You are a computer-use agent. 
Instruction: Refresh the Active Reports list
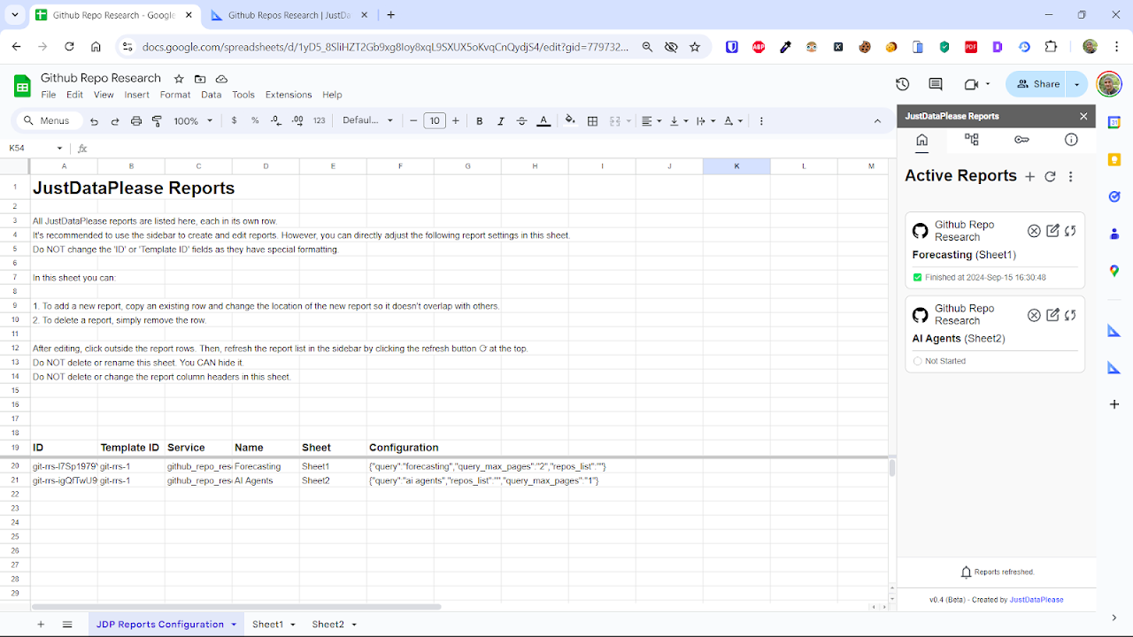(x=1051, y=177)
